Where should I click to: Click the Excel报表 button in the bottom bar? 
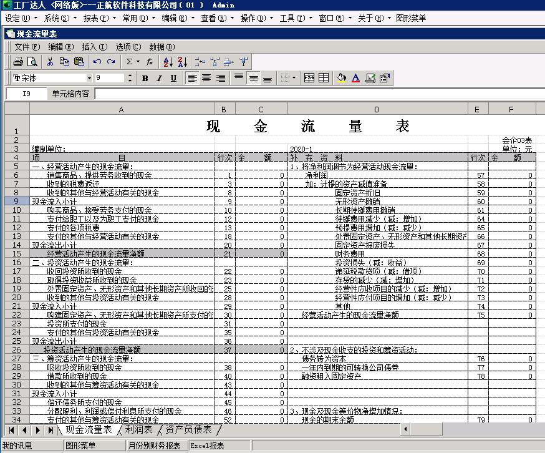tap(208, 446)
